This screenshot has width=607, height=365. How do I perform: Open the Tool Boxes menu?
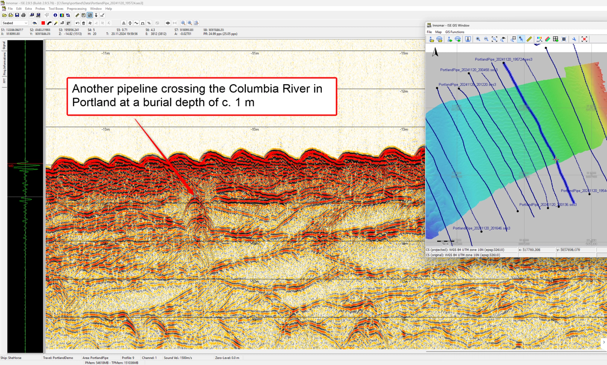coord(56,9)
